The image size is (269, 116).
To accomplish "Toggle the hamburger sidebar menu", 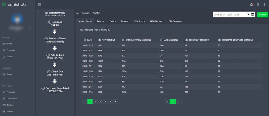I will click(40, 5).
